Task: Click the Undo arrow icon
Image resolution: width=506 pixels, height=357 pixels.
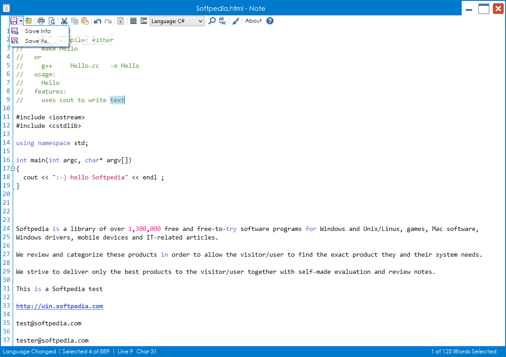Action: tap(98, 21)
